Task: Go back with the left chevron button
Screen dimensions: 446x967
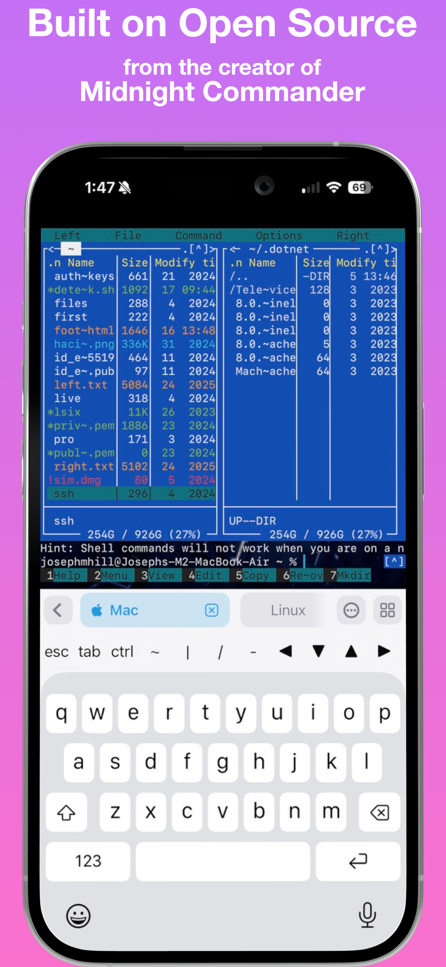Action: pos(58,610)
